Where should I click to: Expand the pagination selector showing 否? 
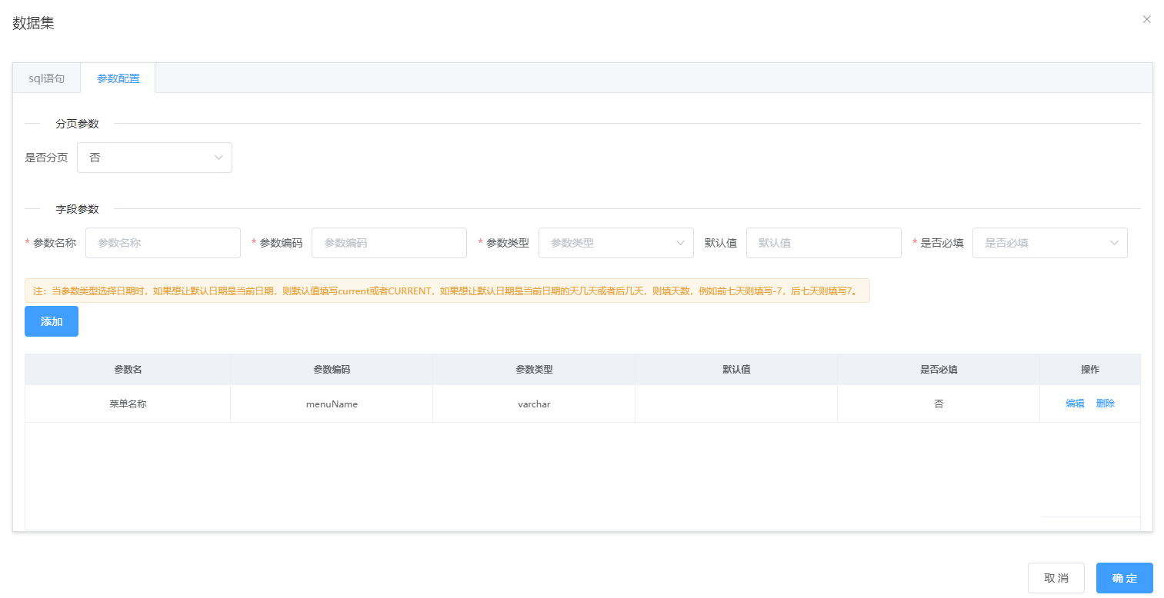(154, 157)
